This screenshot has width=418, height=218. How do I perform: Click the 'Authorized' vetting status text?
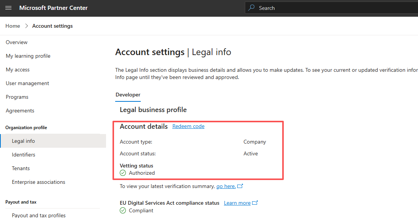tap(142, 173)
